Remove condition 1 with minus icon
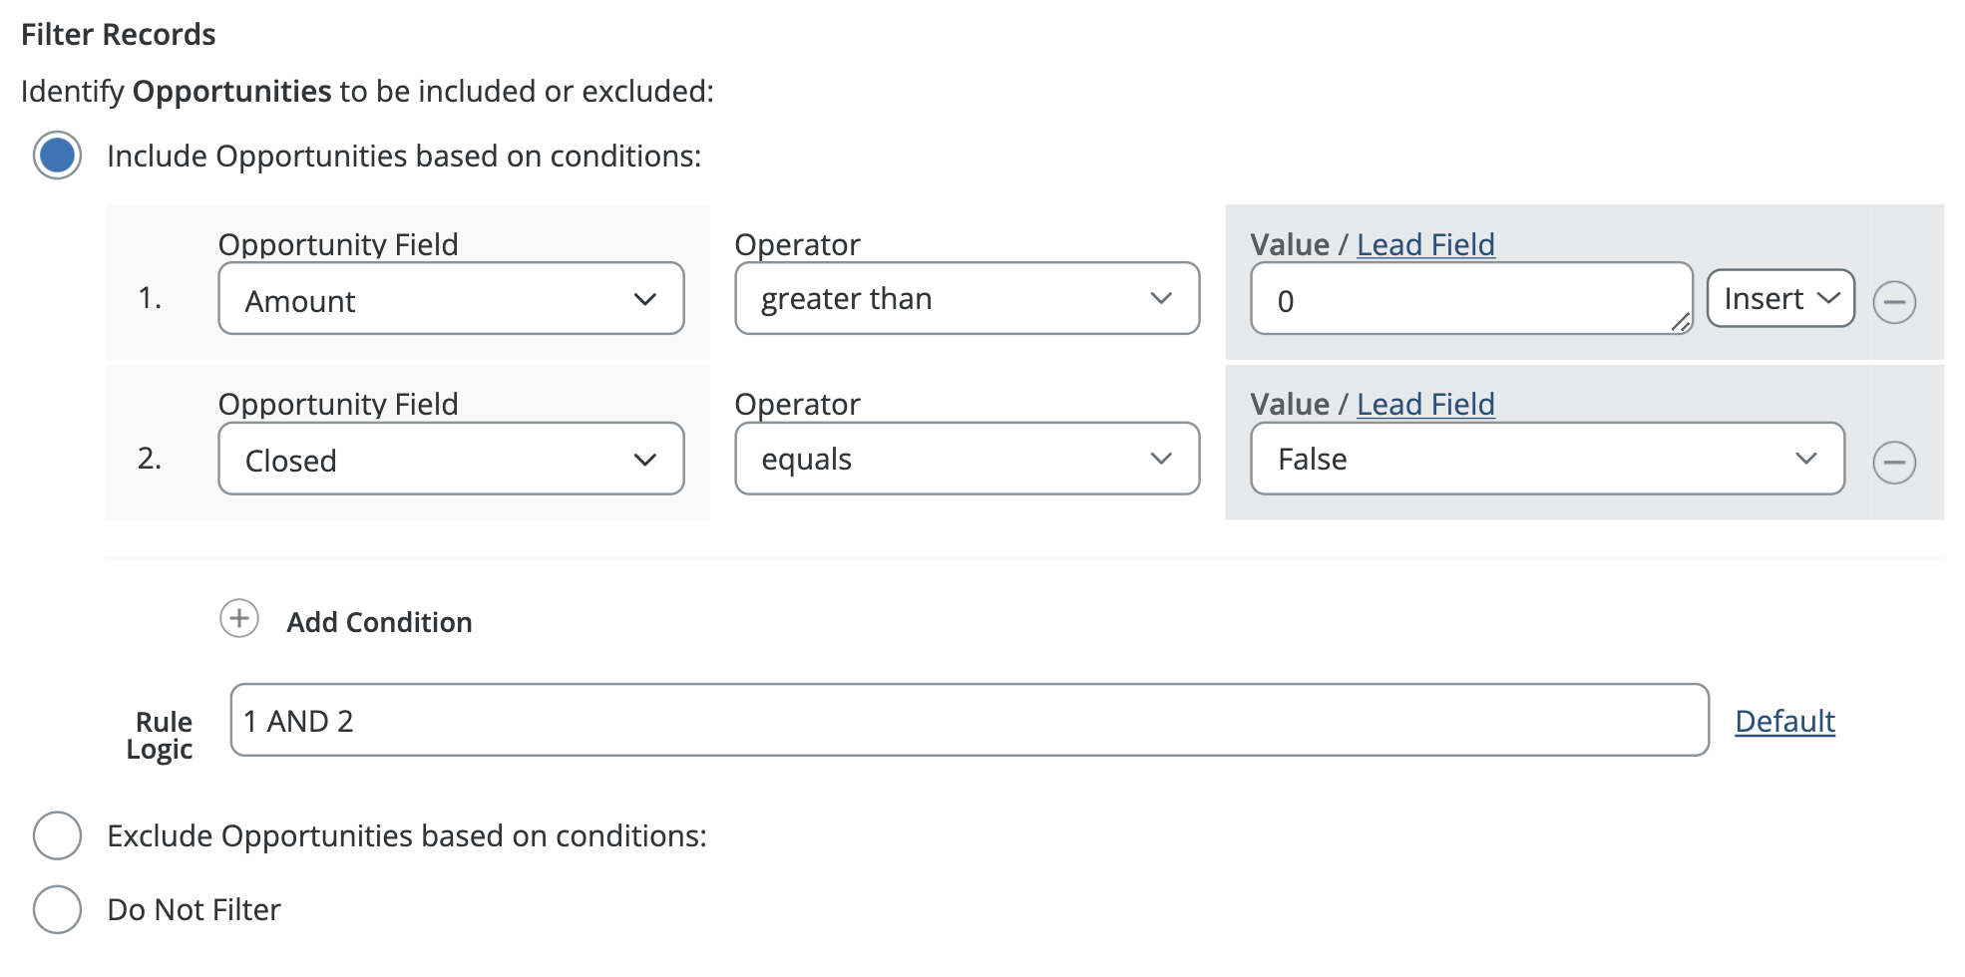 coord(1893,302)
